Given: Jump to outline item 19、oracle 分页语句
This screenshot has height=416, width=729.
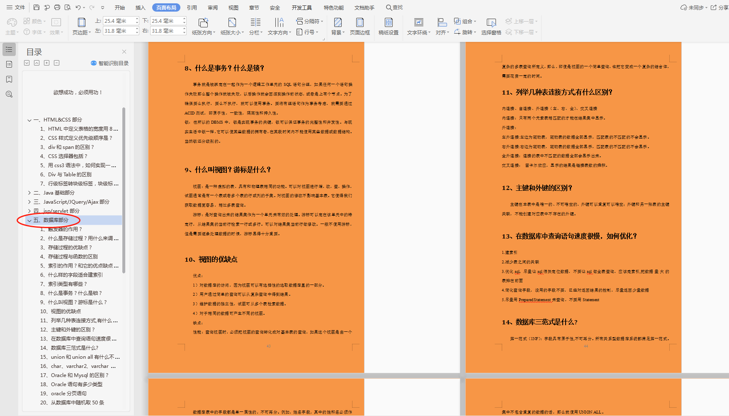Looking at the screenshot, I should coord(63,393).
